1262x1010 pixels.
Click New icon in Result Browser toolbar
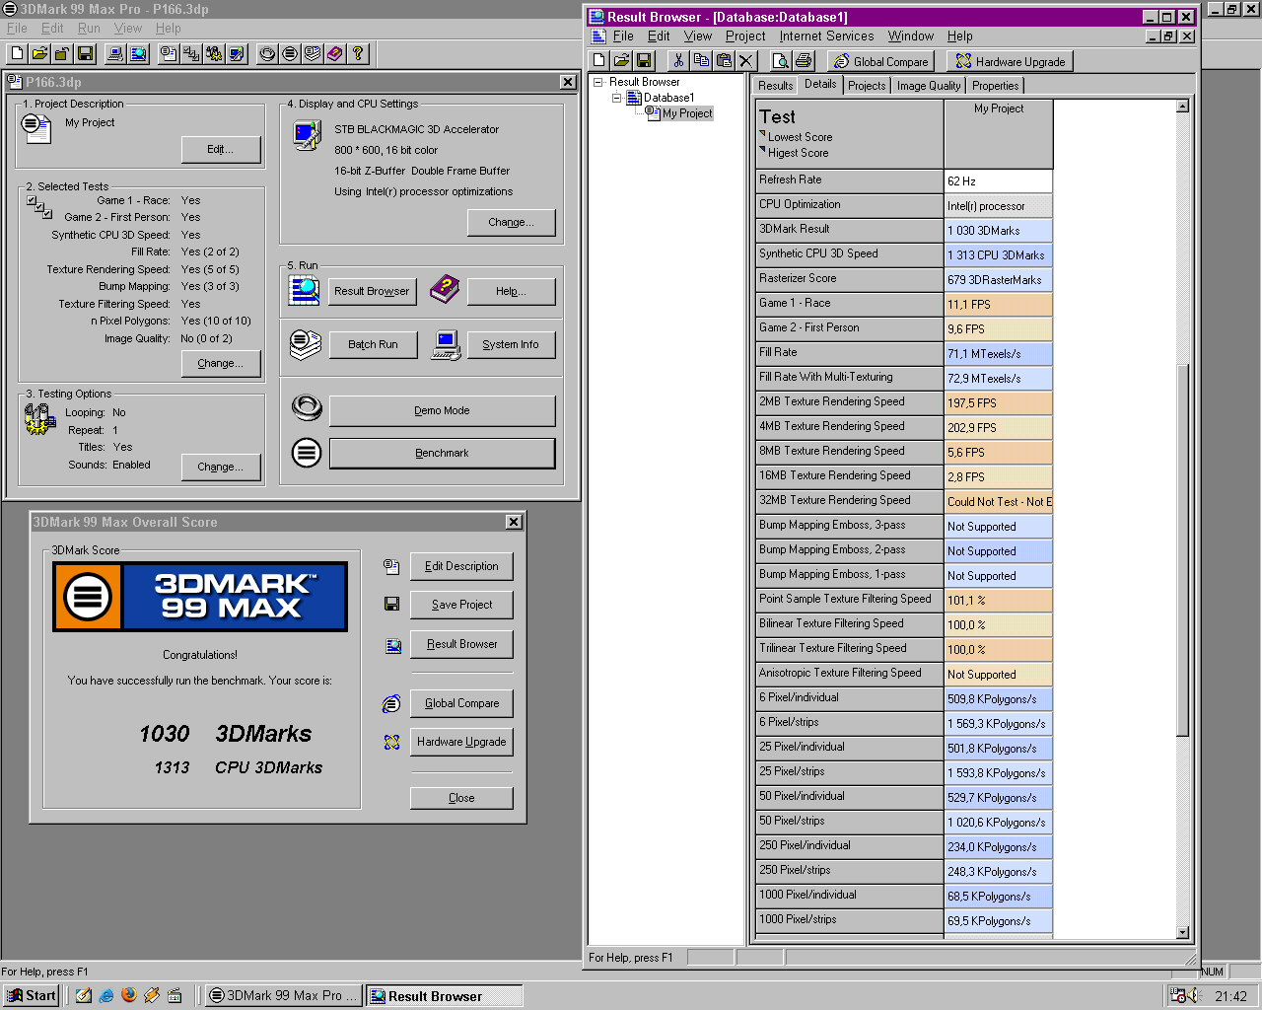pos(599,61)
